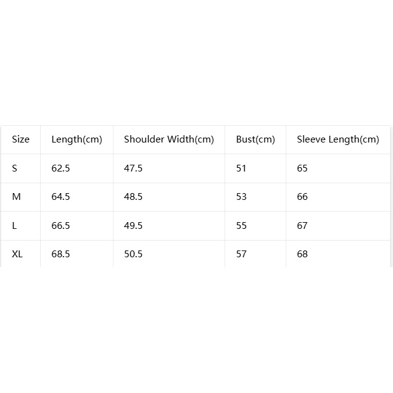
Task: Click the sleeve length value 66
Action: [302, 197]
